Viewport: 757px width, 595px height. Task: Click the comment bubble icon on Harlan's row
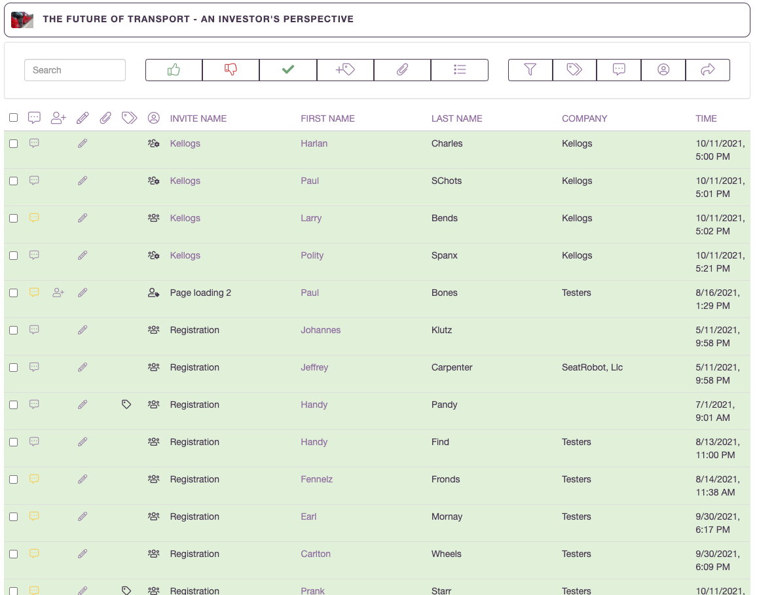pyautogui.click(x=34, y=143)
